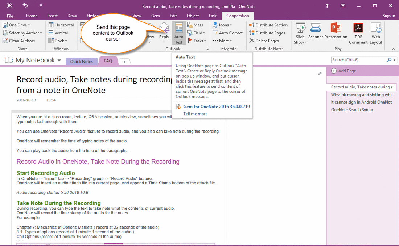Viewport: 399px width, 246px height.
Task: Undo the last action
Action: tap(25, 5)
